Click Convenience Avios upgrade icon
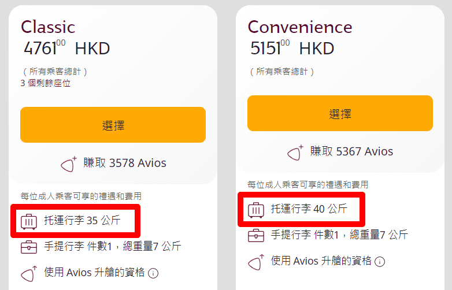The image size is (452, 290). point(256,262)
